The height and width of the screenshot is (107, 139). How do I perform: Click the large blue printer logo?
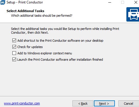(x=133, y=14)
